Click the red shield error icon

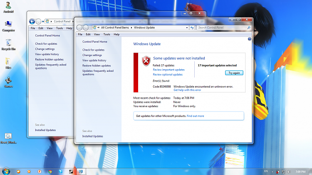pyautogui.click(x=146, y=61)
